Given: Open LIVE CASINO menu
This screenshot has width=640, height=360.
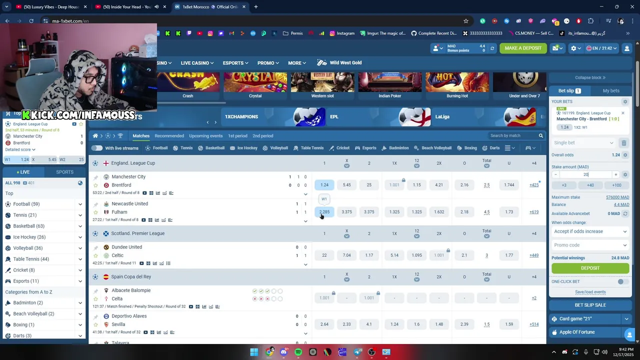Looking at the screenshot, I should pos(197,63).
